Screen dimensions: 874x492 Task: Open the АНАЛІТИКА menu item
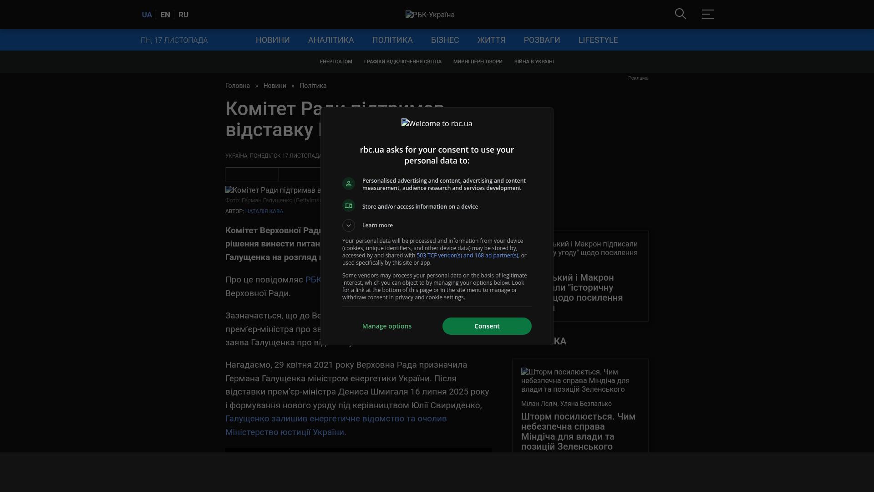coord(331,40)
